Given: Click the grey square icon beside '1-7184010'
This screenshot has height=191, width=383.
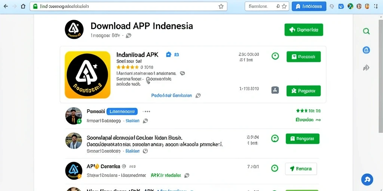Looking at the screenshot, I should point(275,90).
